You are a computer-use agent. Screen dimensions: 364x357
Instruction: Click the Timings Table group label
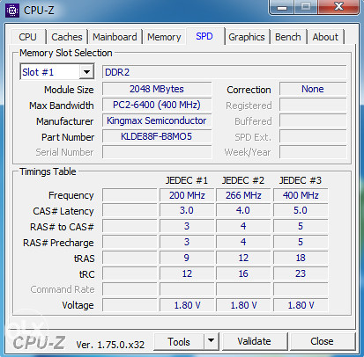tap(48, 171)
